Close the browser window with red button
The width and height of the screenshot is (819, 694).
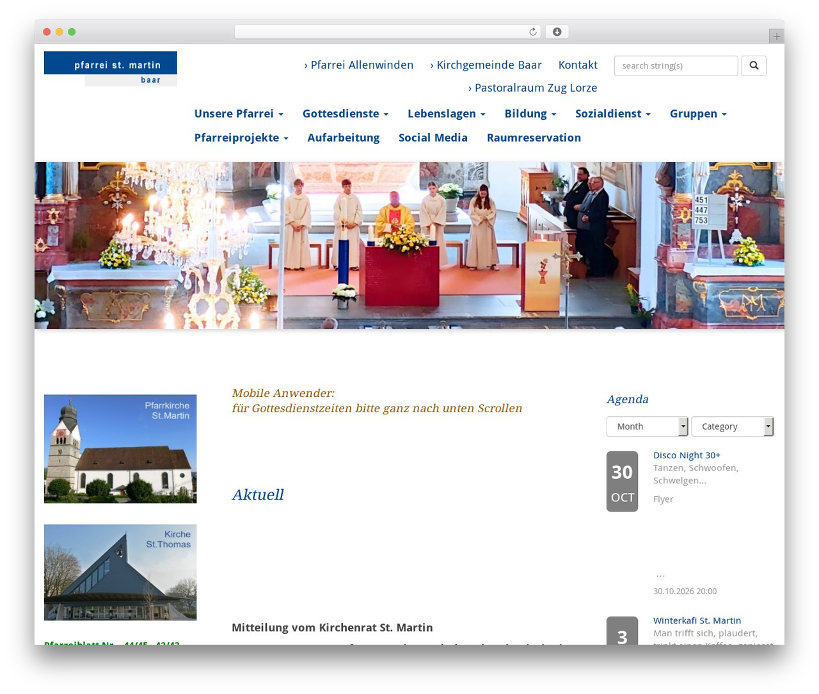click(x=47, y=32)
